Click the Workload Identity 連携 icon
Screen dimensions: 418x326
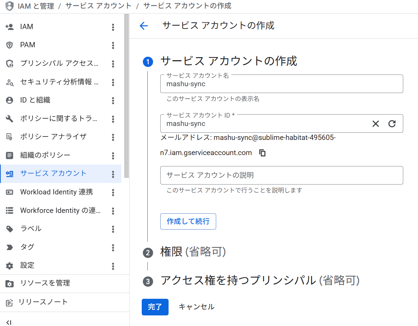pos(9,192)
